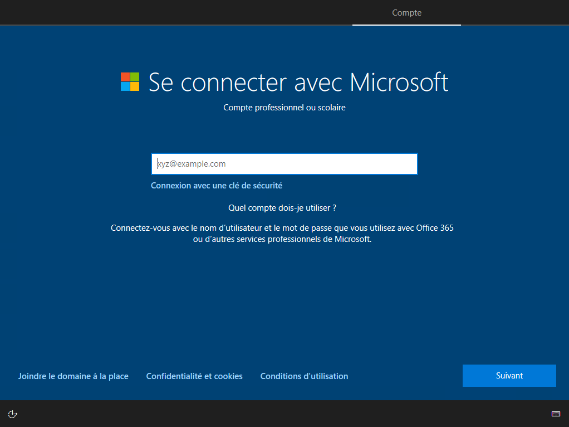
Task: Click Compte professionnel ou scolaire subtitle
Action: tap(284, 108)
